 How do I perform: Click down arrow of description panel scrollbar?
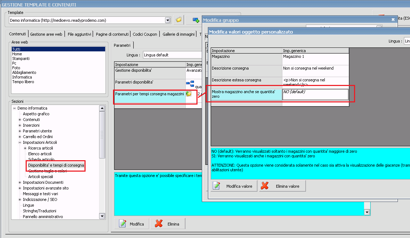[x=367, y=212]
